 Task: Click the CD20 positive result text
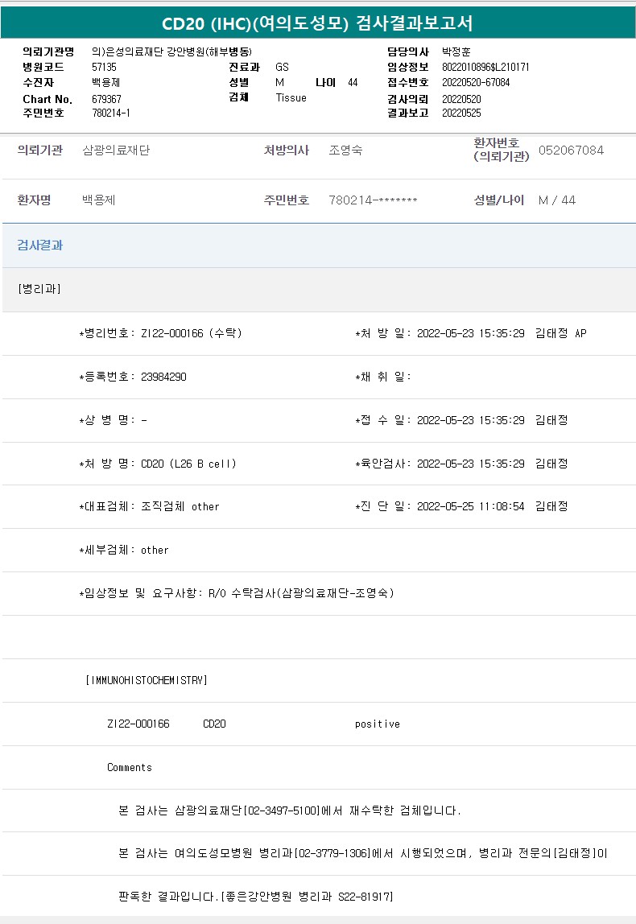377,724
